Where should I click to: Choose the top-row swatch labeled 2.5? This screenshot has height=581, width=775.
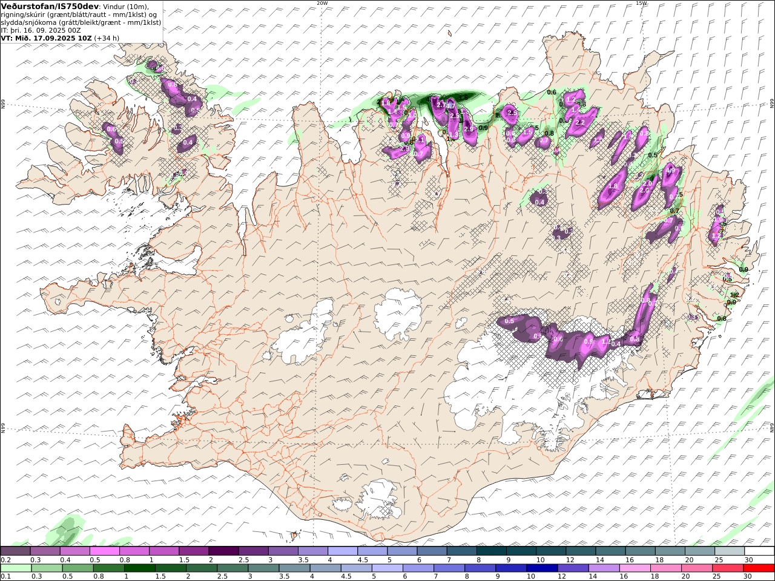click(x=253, y=551)
